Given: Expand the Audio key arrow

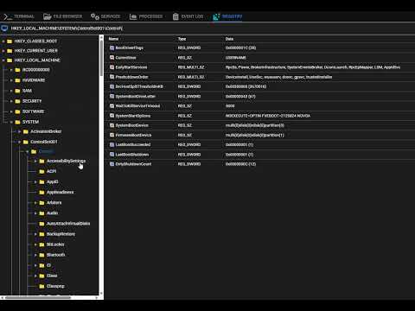Looking at the screenshot, I should coord(35,213).
